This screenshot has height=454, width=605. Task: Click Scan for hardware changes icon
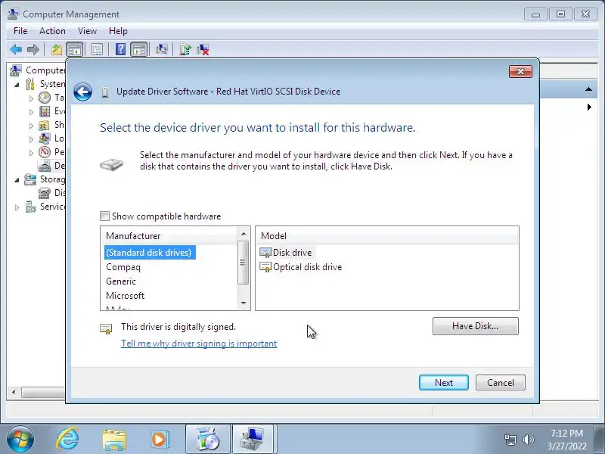[x=162, y=49]
